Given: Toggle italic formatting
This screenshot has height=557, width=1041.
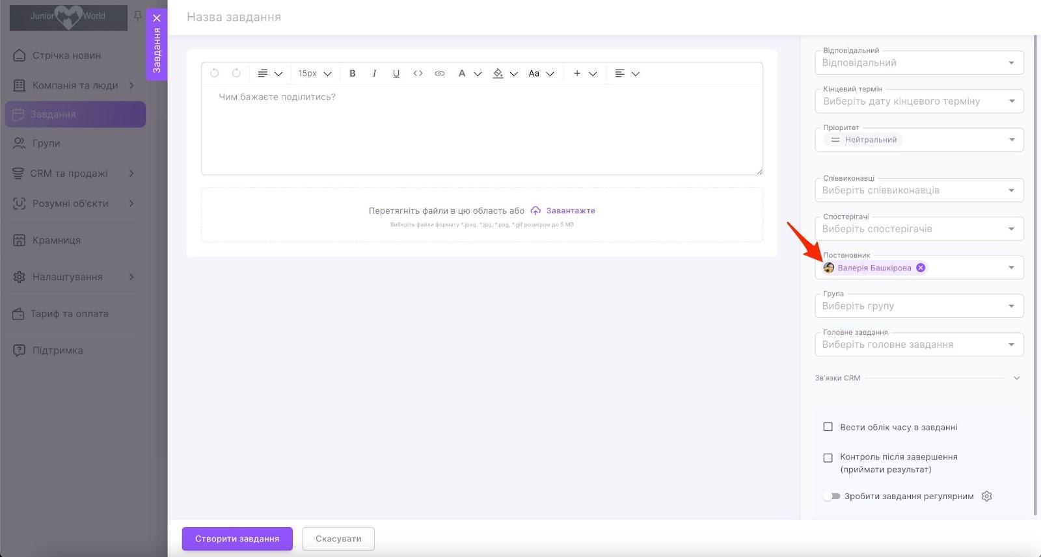Looking at the screenshot, I should (x=374, y=73).
